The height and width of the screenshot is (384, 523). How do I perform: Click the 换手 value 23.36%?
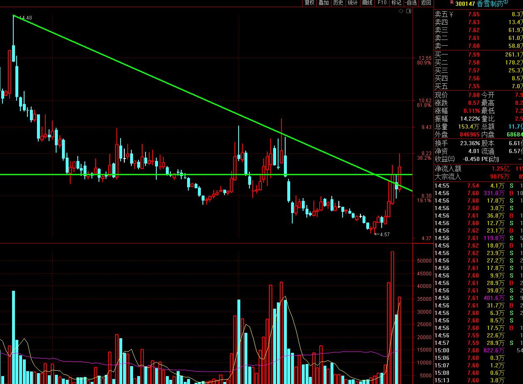(x=470, y=143)
